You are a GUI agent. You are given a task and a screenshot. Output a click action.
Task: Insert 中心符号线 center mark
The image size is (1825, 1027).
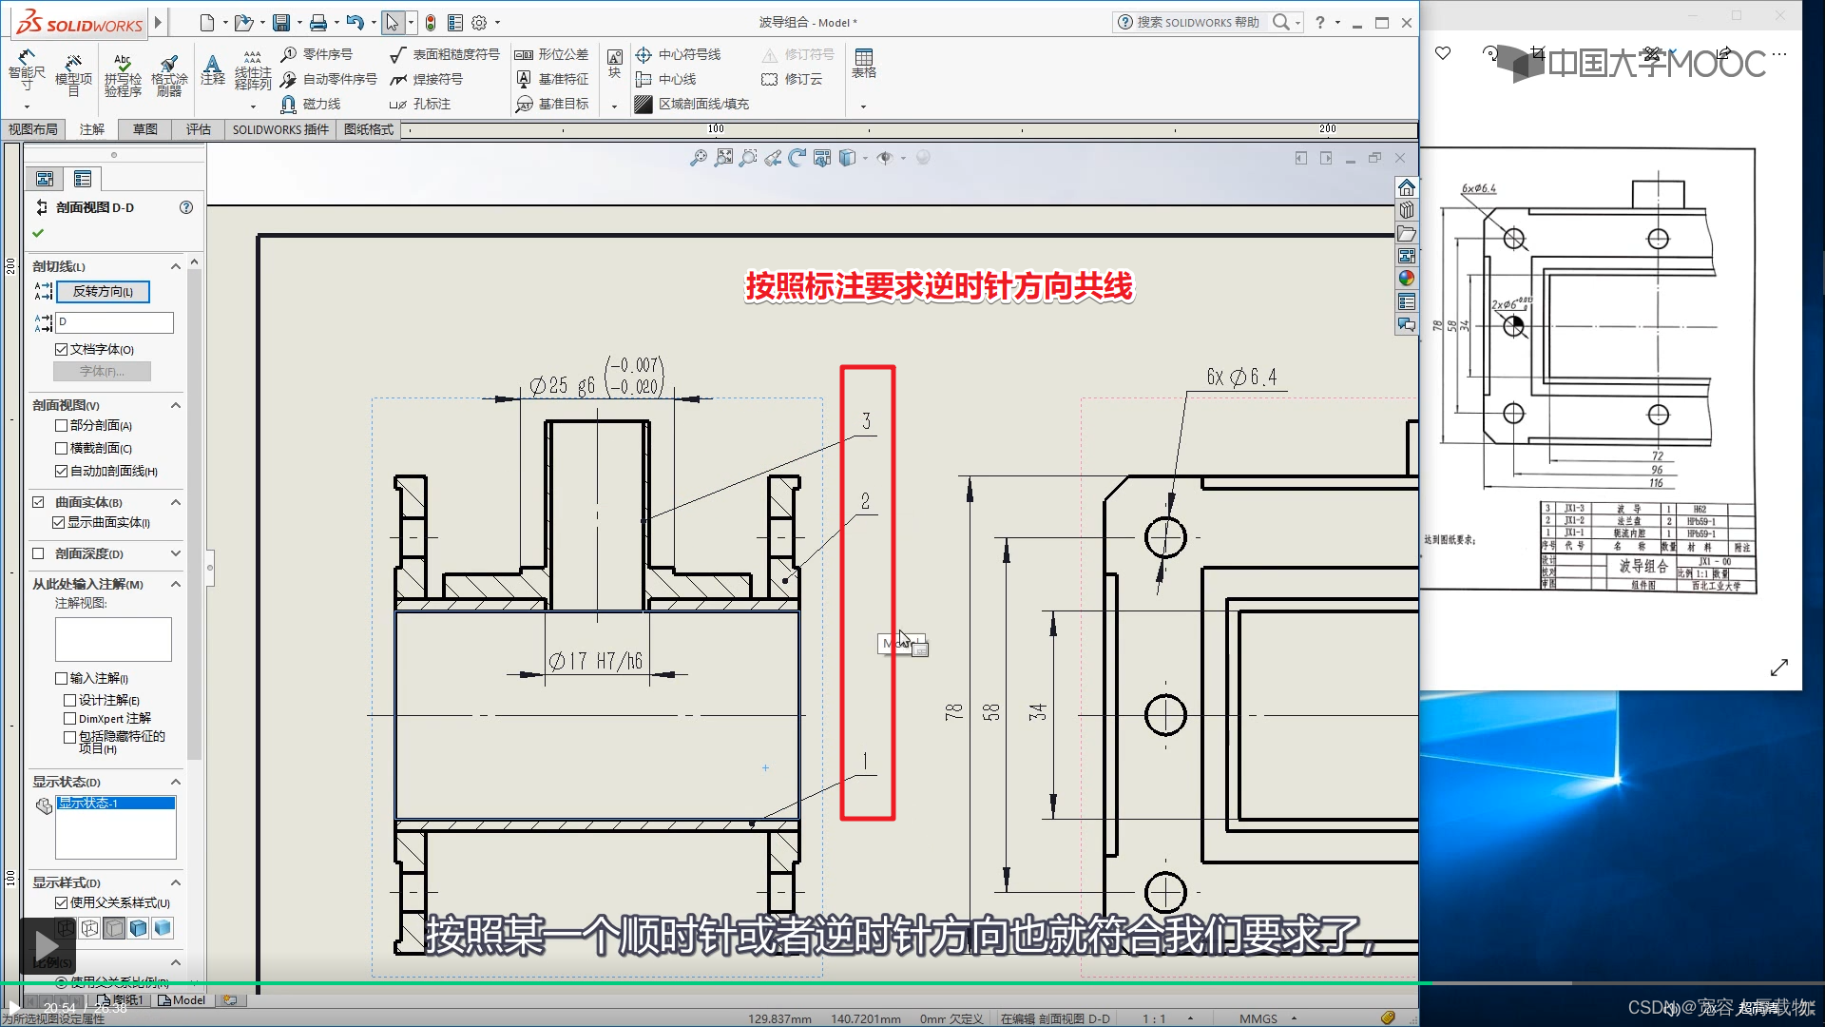point(679,54)
